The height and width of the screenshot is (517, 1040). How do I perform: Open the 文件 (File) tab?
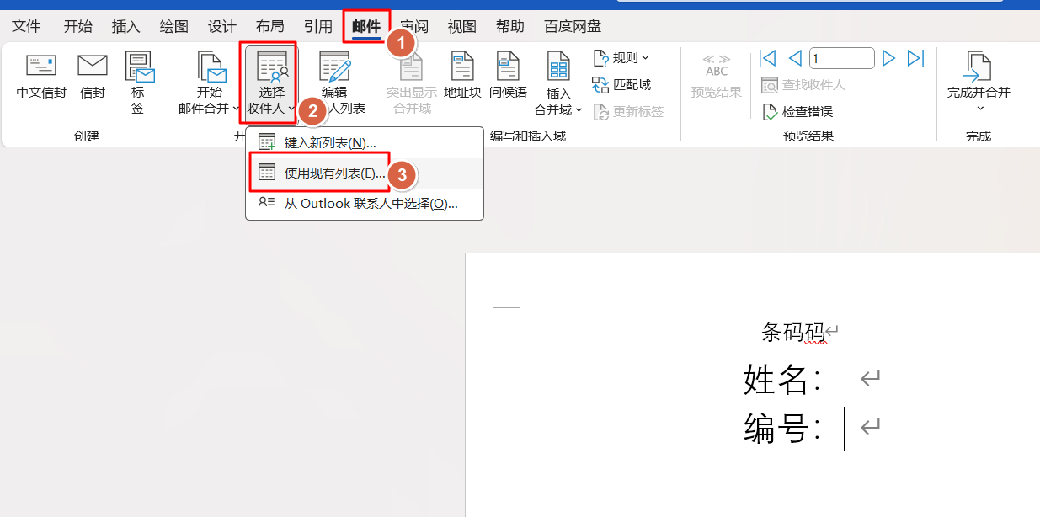coord(26,26)
